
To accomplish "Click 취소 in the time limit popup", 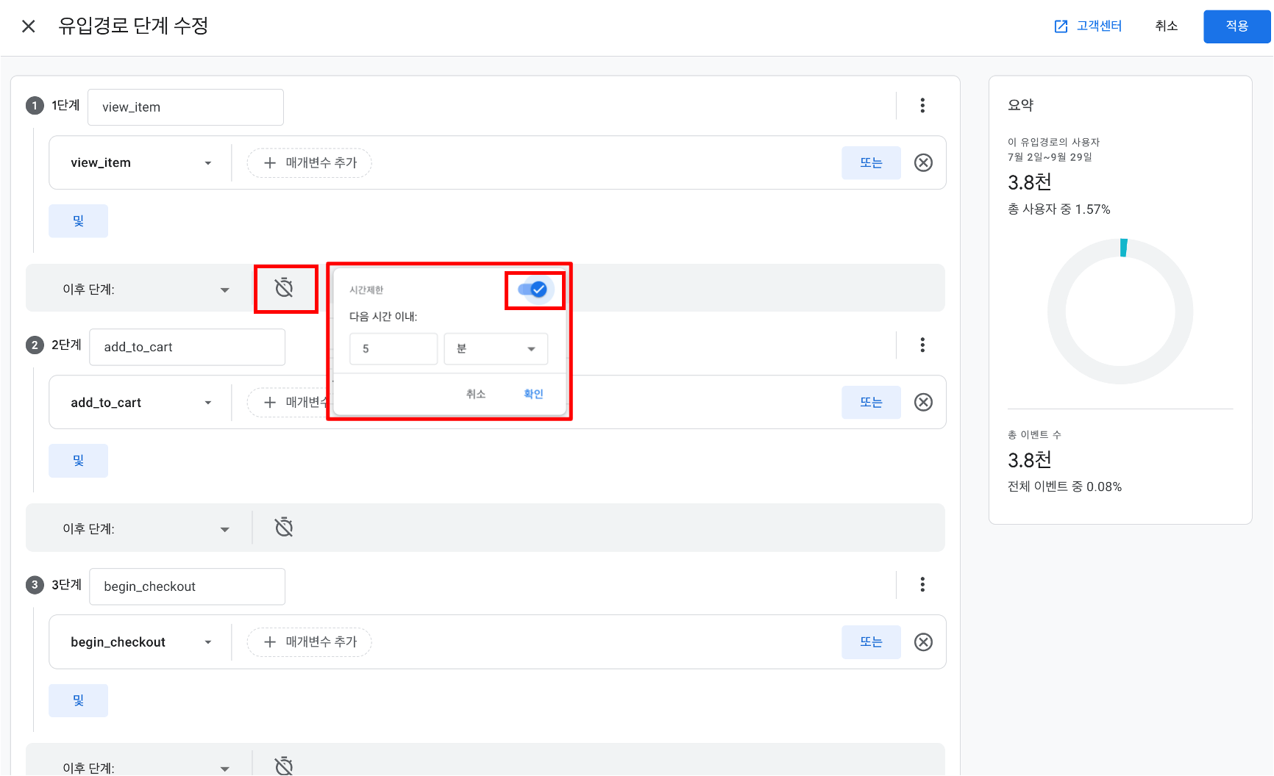I will point(476,394).
